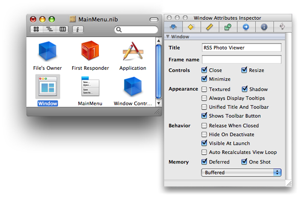Select the File's Owner cube icon
This screenshot has height=198, width=299.
pos(47,51)
